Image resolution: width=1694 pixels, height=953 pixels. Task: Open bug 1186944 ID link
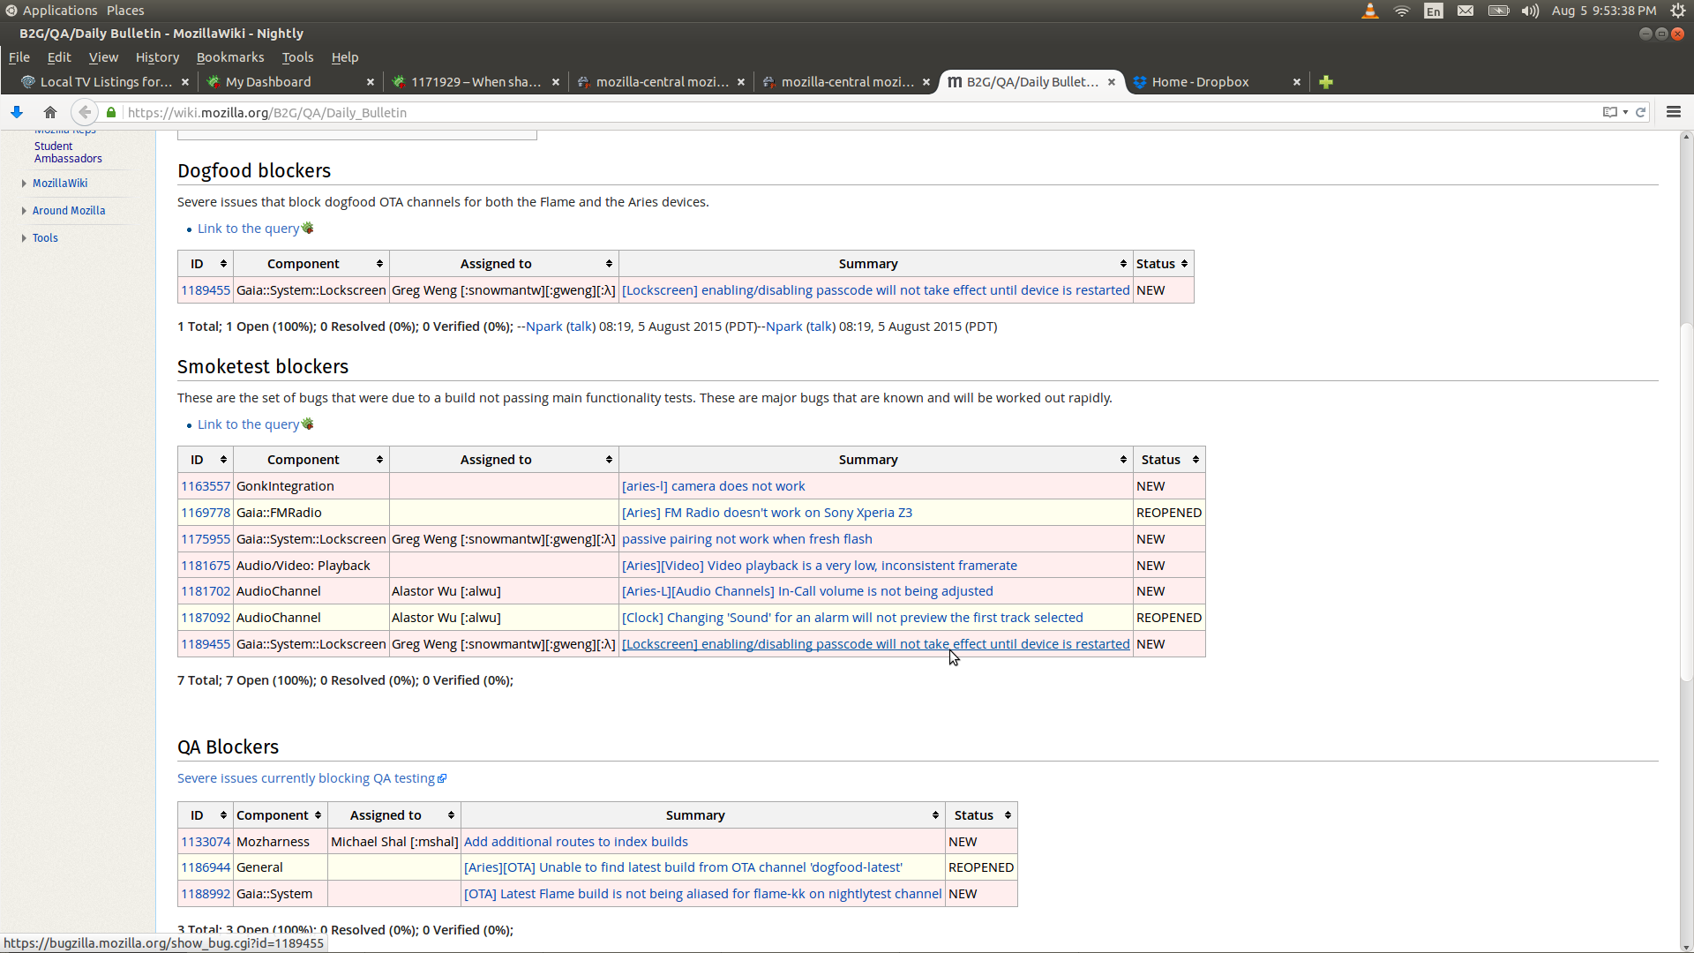206,867
